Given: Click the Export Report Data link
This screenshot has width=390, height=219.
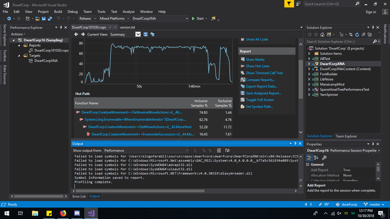Looking at the screenshot, I should coord(262,86).
